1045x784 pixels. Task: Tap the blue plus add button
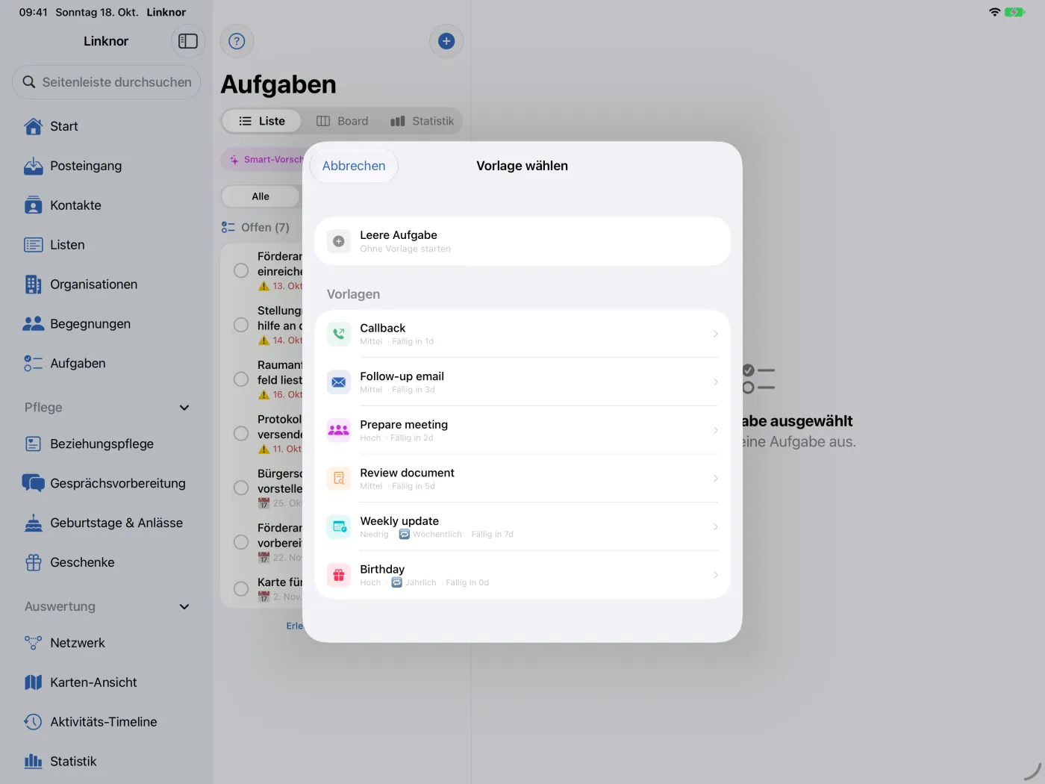(446, 41)
